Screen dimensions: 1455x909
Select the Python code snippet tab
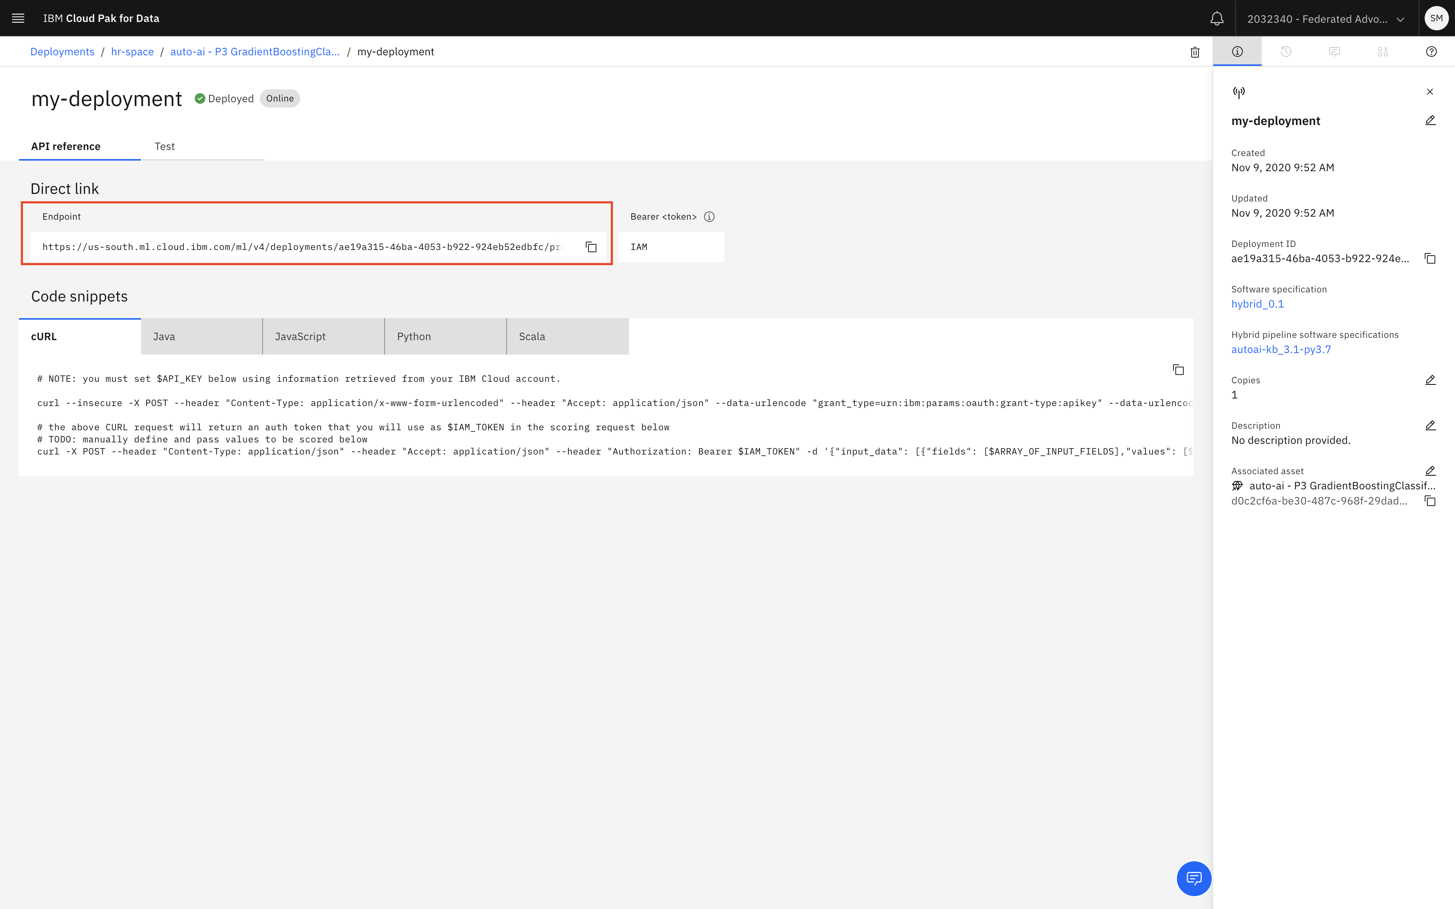(445, 337)
